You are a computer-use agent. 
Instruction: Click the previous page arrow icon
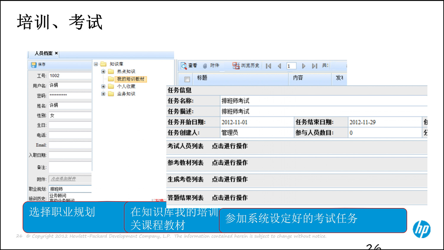[279, 66]
